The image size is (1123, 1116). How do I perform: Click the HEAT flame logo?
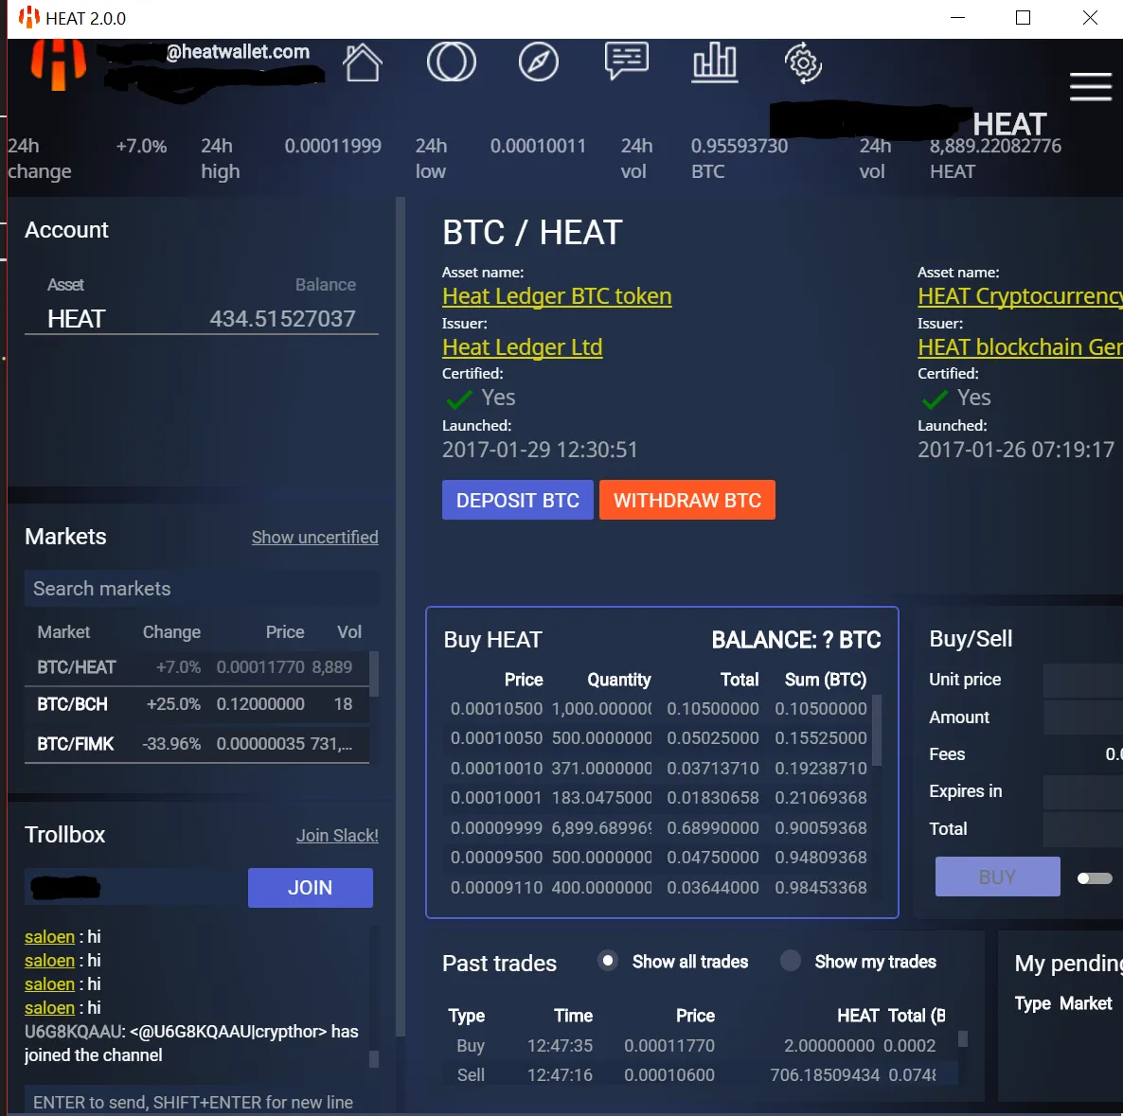pos(58,63)
